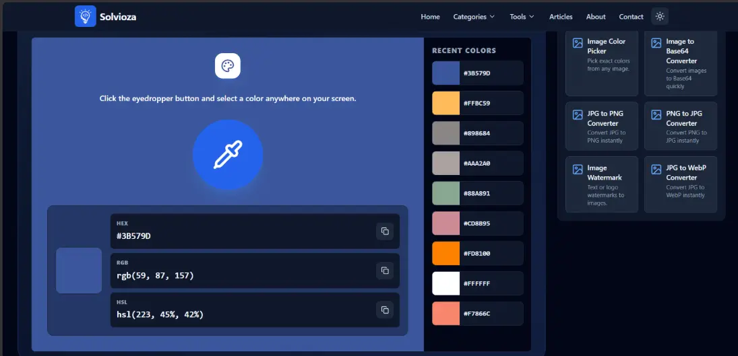Expand the Tools dropdown menu
Screen dimensions: 738x356
point(522,16)
